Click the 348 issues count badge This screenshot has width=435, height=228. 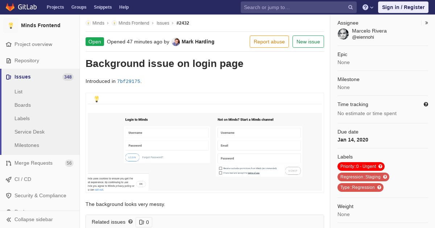click(x=68, y=77)
